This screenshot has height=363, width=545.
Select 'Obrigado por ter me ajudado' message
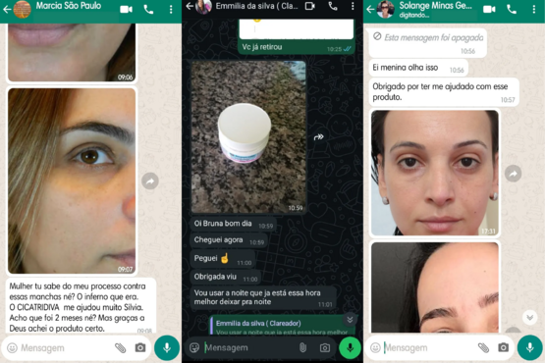coord(444,92)
